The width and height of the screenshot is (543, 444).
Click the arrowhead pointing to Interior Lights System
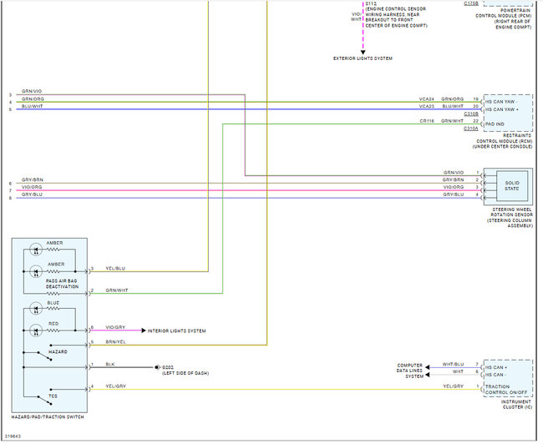click(x=144, y=330)
